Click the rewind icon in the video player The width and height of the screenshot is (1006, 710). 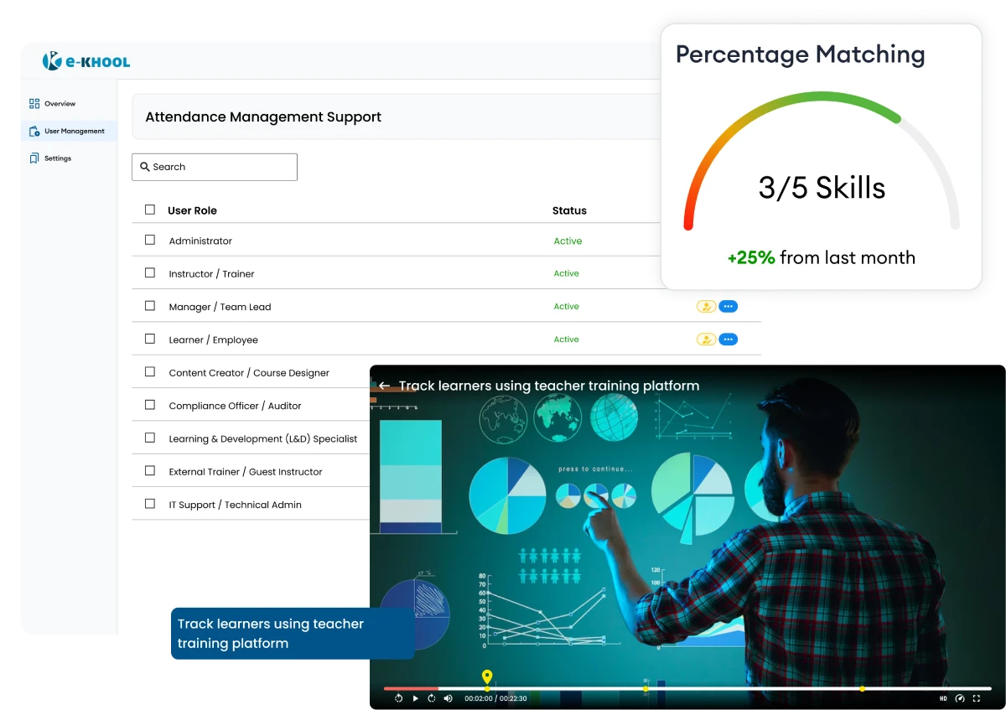[x=398, y=697]
